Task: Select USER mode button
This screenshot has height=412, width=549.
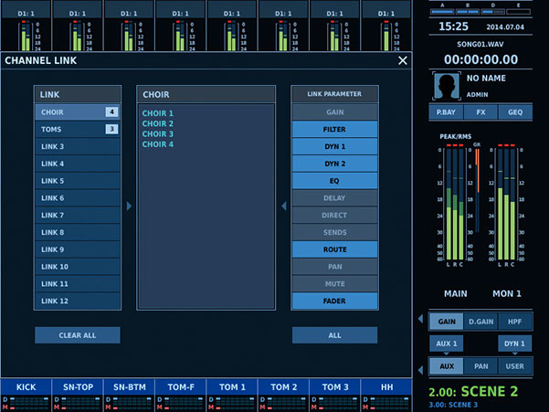Action: [514, 366]
